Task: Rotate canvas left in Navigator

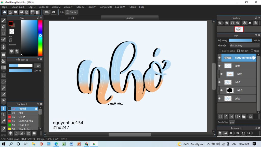Action: [244, 23]
